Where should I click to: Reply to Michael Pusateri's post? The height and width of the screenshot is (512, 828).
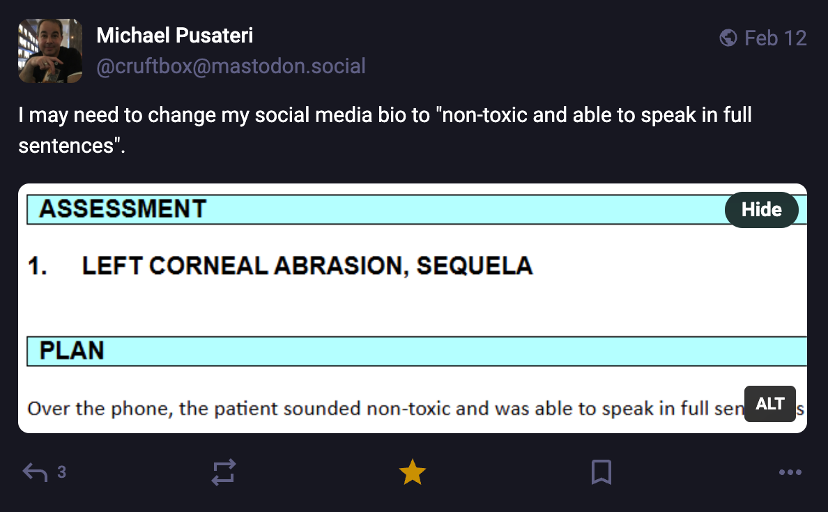pos(35,473)
